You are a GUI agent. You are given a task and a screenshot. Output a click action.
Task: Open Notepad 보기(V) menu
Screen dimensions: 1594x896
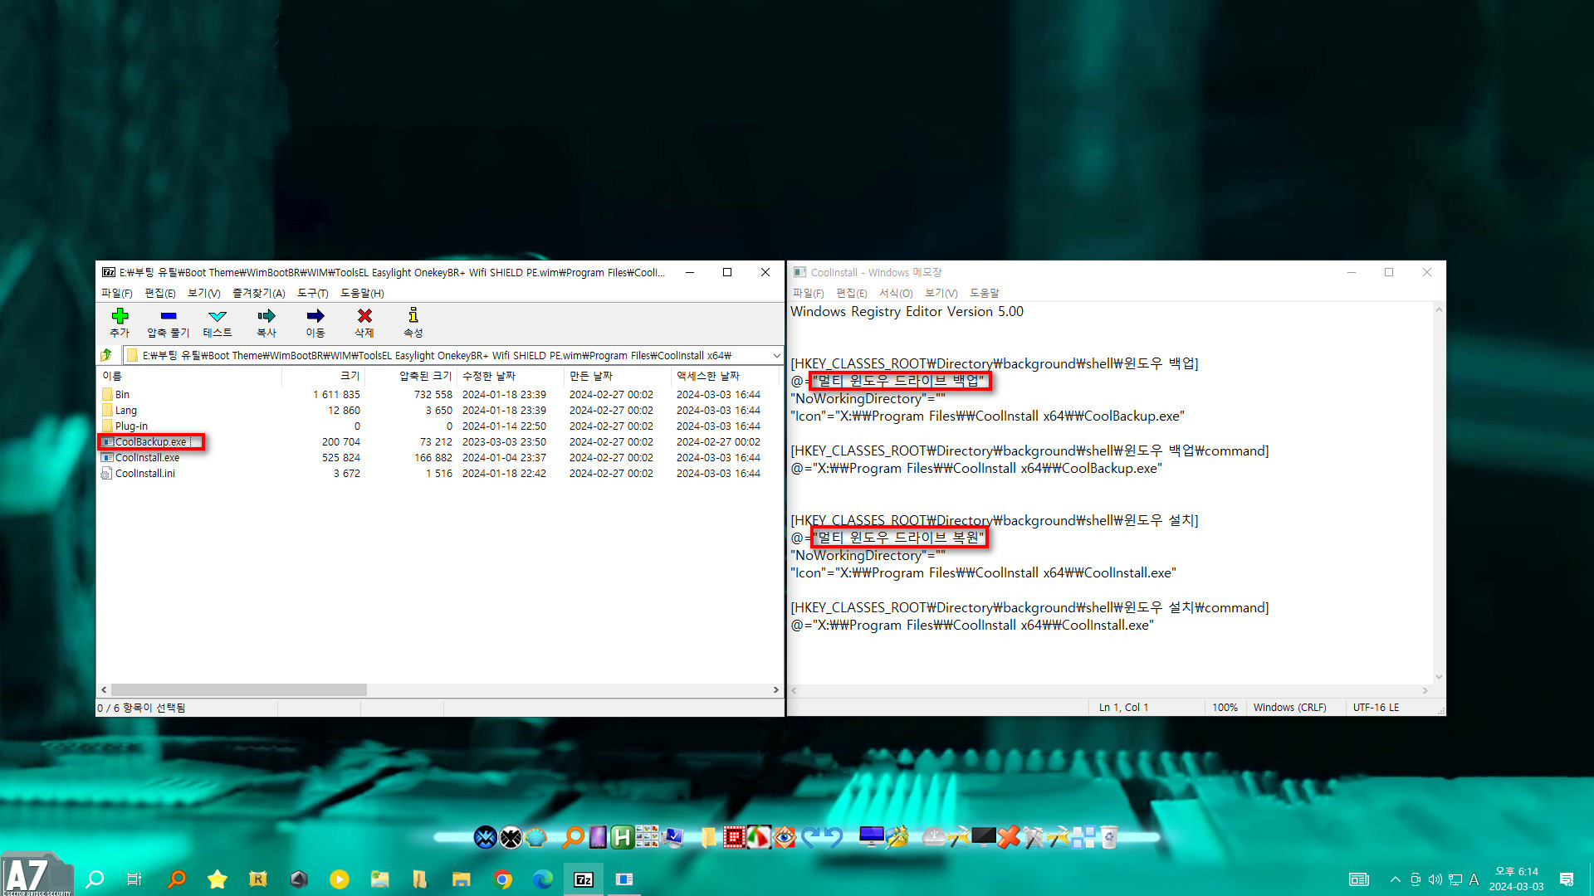click(x=941, y=293)
